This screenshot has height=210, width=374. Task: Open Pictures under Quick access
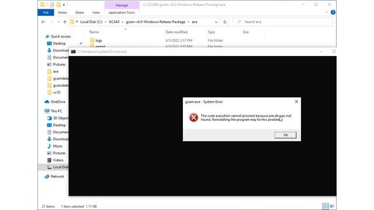tap(56, 64)
